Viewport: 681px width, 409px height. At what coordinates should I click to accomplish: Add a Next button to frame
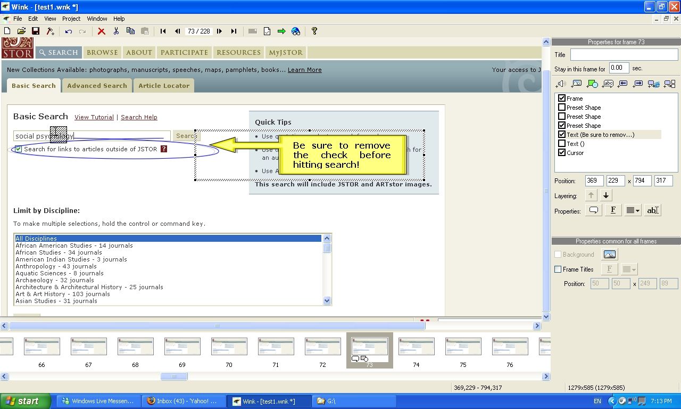click(638, 84)
